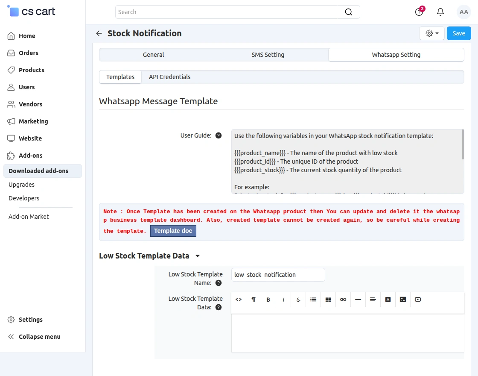Collapse the Low Stock Template Data section

pos(197,256)
